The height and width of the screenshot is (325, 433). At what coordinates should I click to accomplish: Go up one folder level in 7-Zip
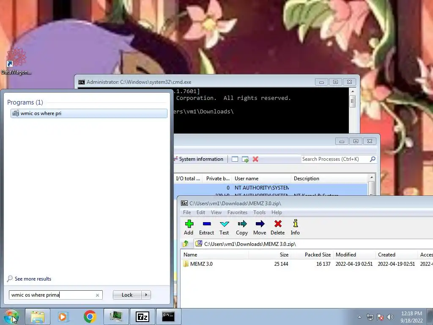click(x=186, y=244)
